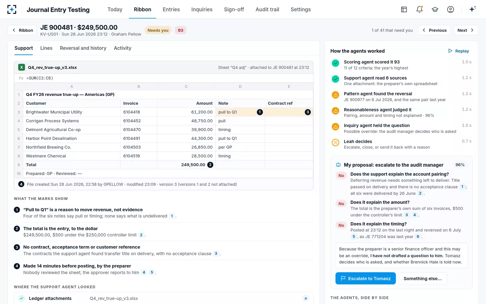486x304 pixels.
Task: Click mark 1 badge in the Brightwater note cell
Action: [260, 112]
